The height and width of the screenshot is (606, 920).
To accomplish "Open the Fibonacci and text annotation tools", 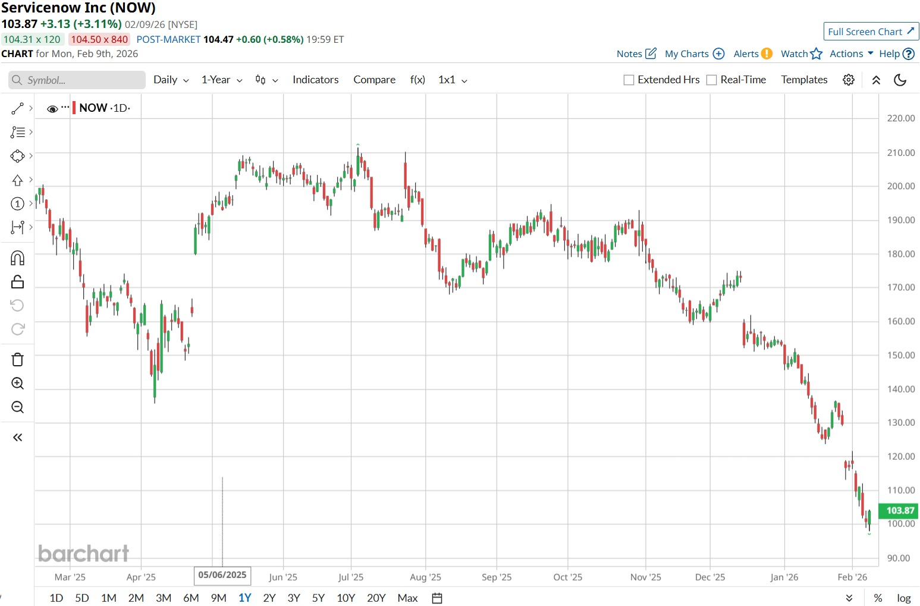I will click(x=17, y=132).
